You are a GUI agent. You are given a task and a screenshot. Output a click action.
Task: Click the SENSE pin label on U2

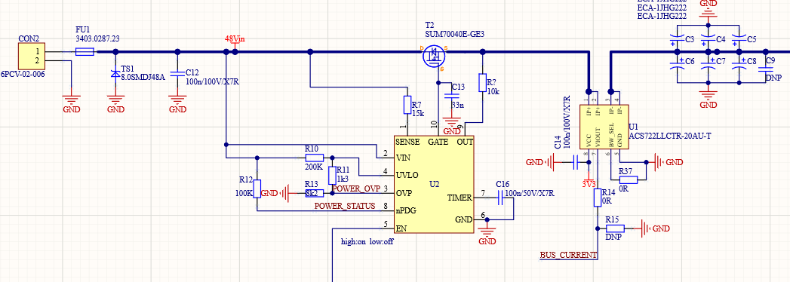click(x=408, y=142)
